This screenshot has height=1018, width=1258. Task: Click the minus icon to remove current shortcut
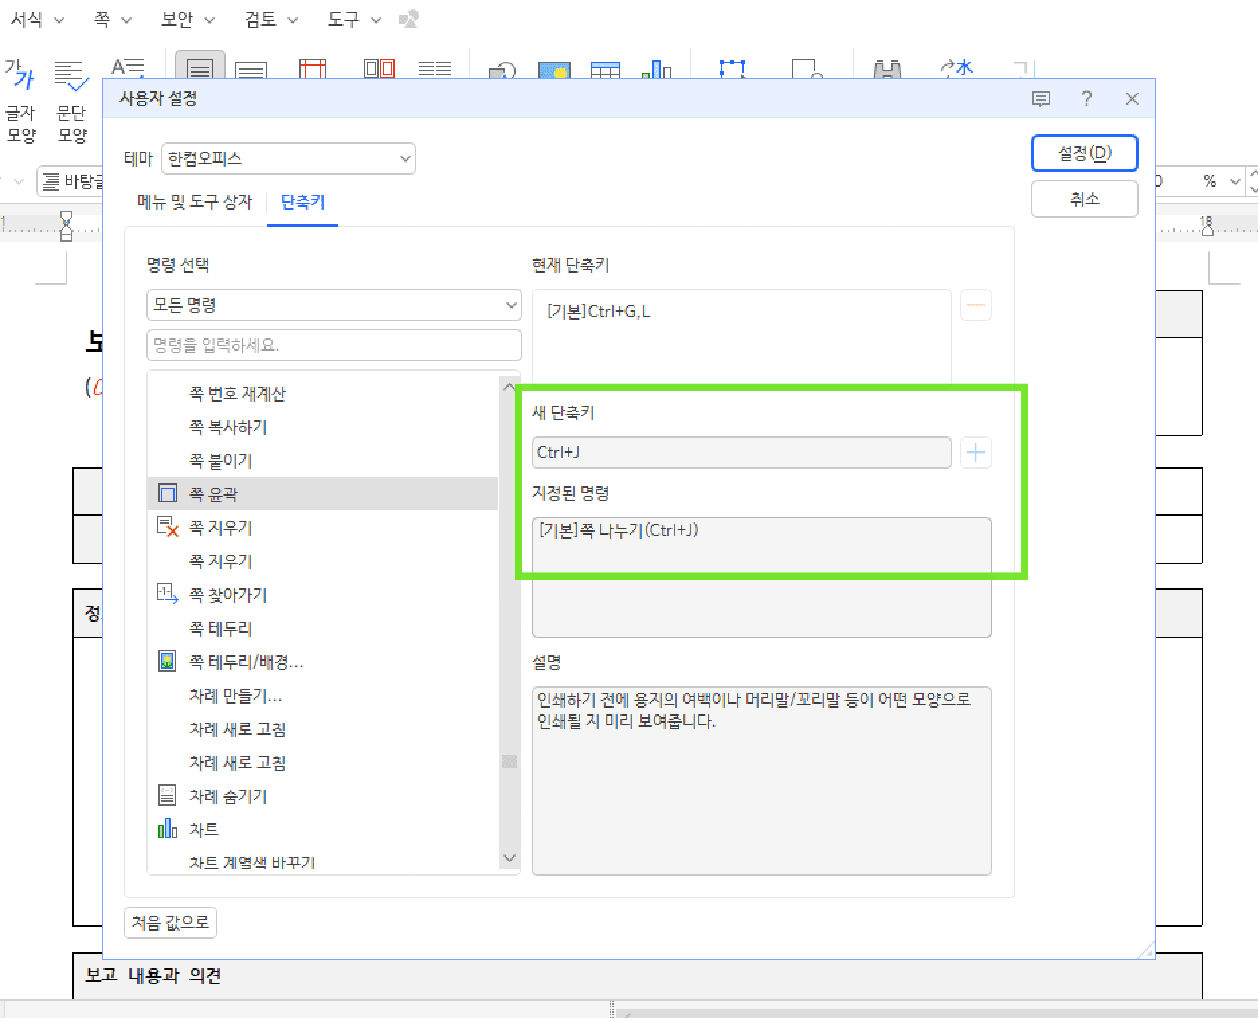click(x=975, y=306)
